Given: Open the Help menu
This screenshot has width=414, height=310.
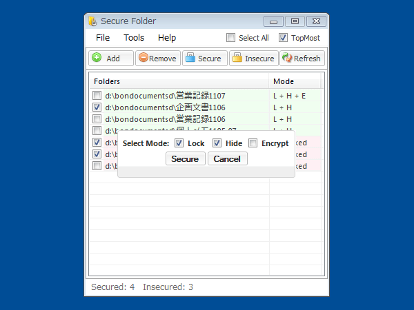Looking at the screenshot, I should pos(167,38).
